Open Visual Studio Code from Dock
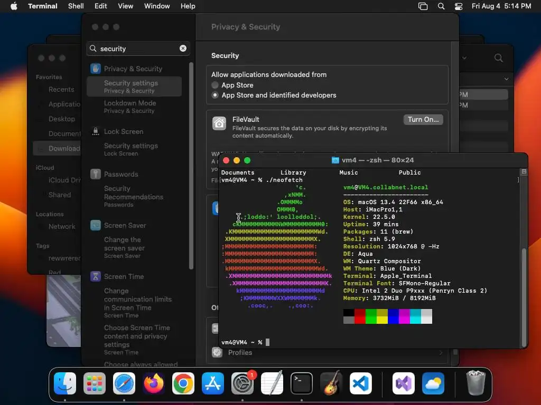This screenshot has height=405, width=541. [361, 383]
